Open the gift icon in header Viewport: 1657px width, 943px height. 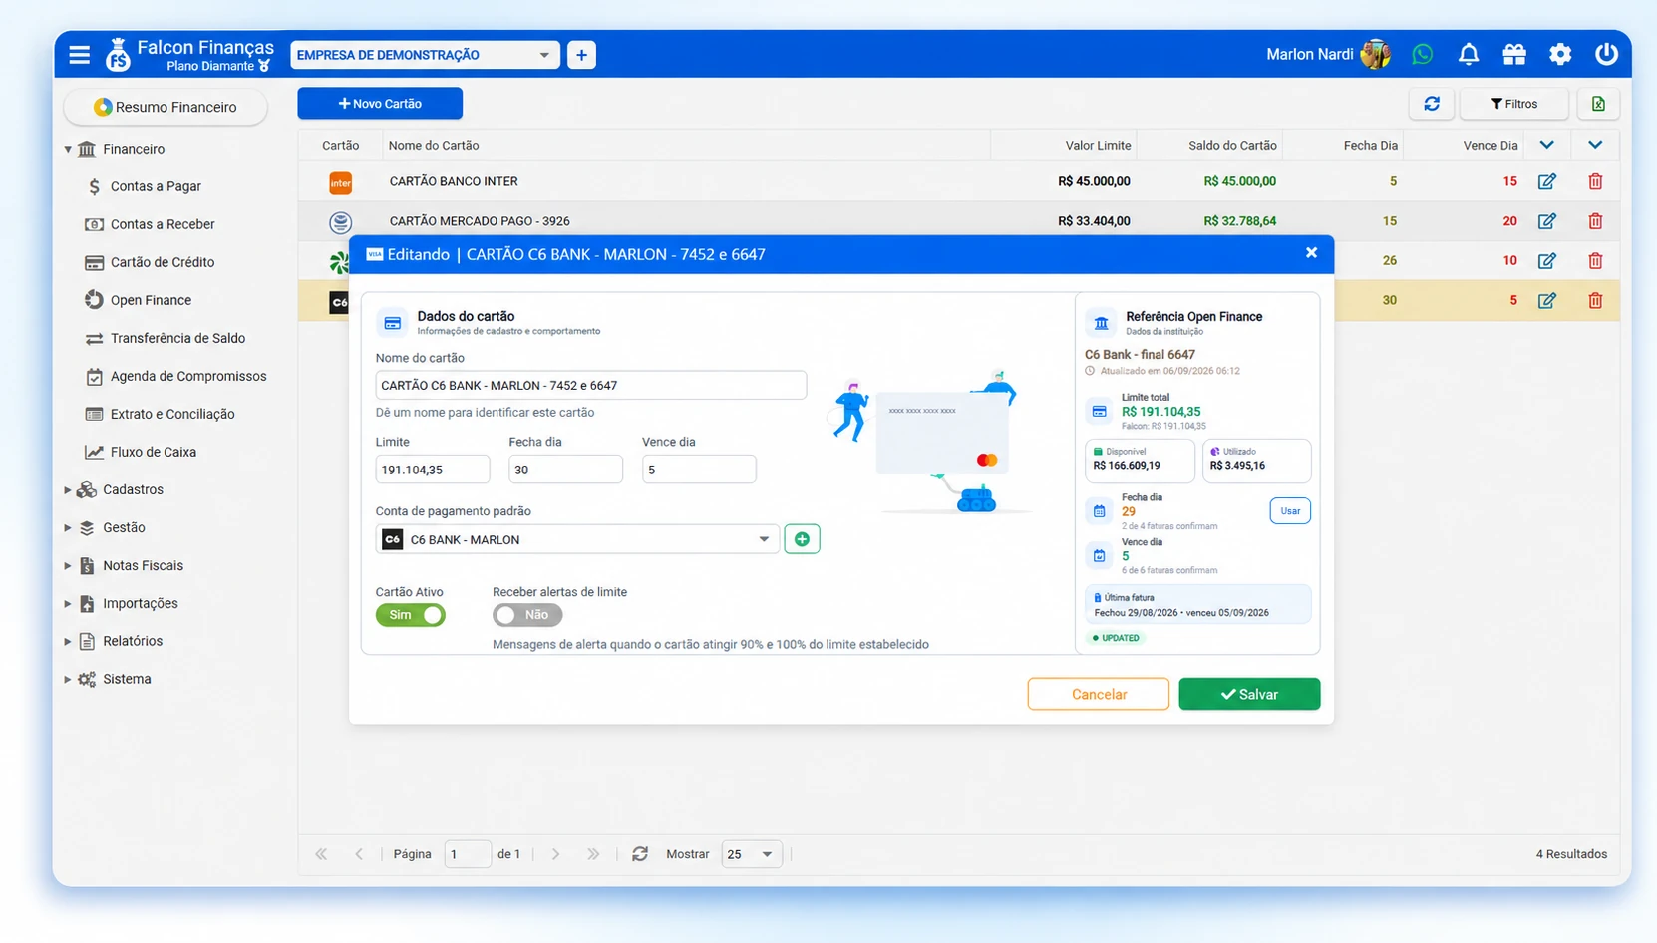tap(1514, 54)
